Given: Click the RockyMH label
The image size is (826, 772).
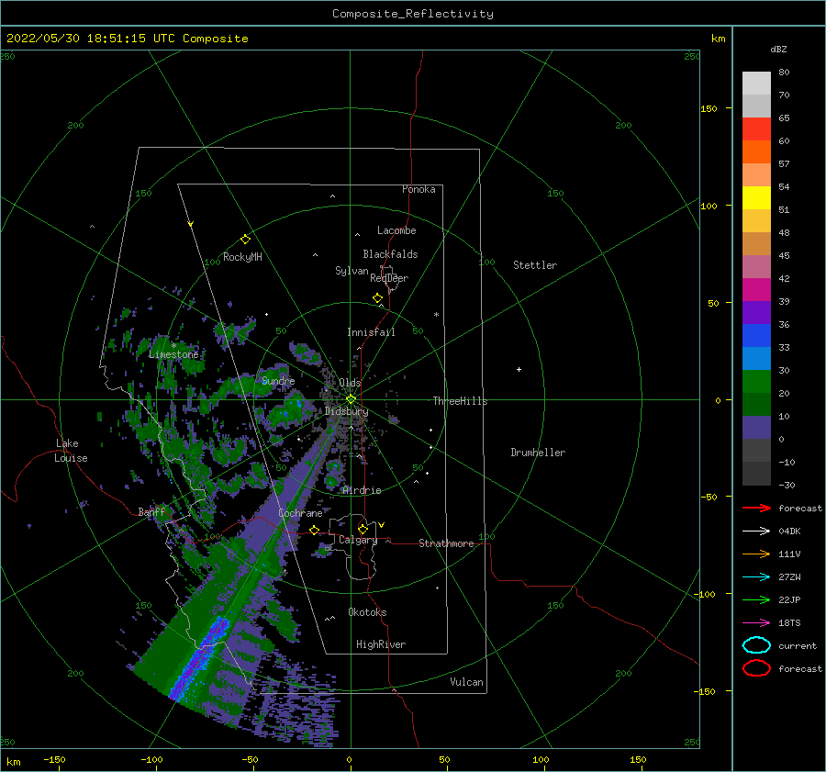Looking at the screenshot, I should click(242, 257).
